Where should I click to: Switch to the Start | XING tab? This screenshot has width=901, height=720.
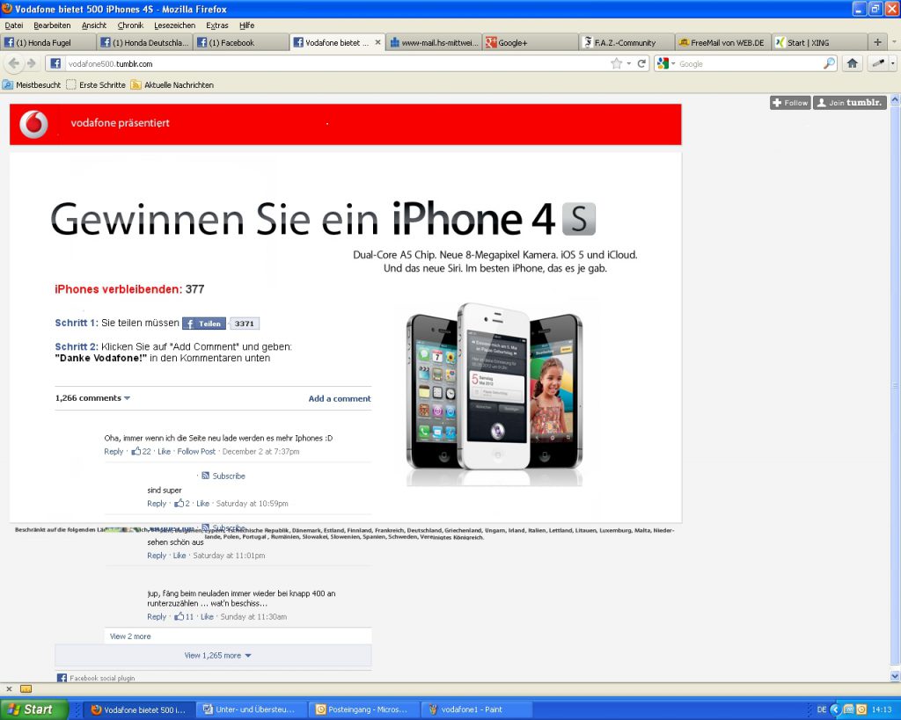819,42
